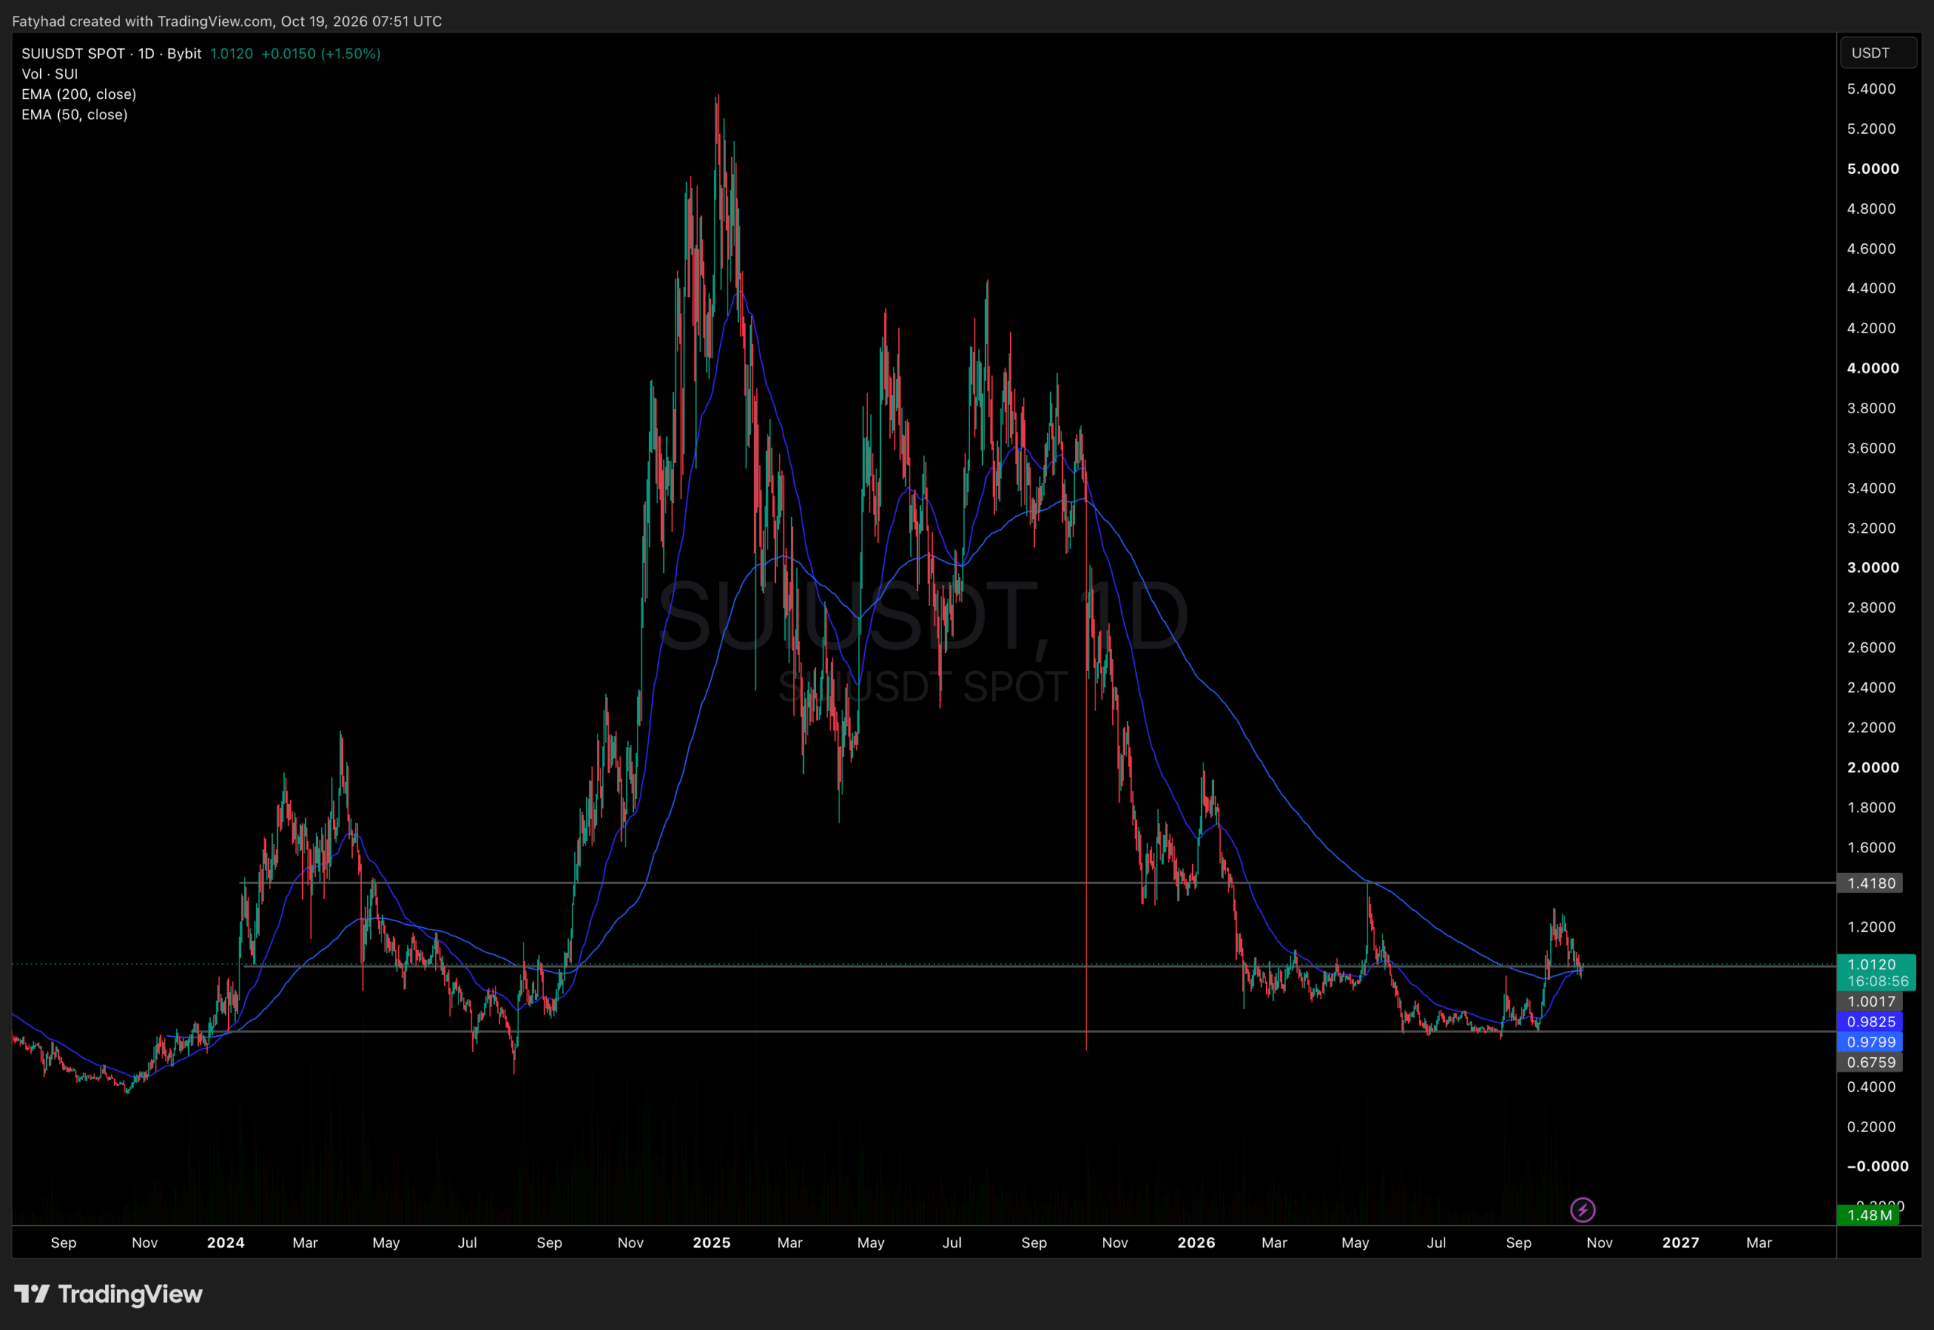1934x1330 pixels.
Task: Select the EMA (50, close) indicator label
Action: 75,115
